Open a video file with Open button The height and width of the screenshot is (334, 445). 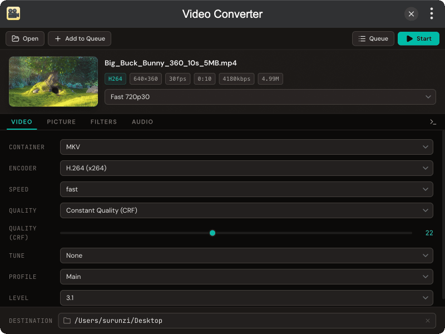[25, 38]
